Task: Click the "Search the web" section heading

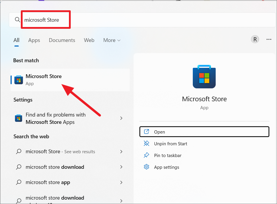Action: click(x=31, y=136)
